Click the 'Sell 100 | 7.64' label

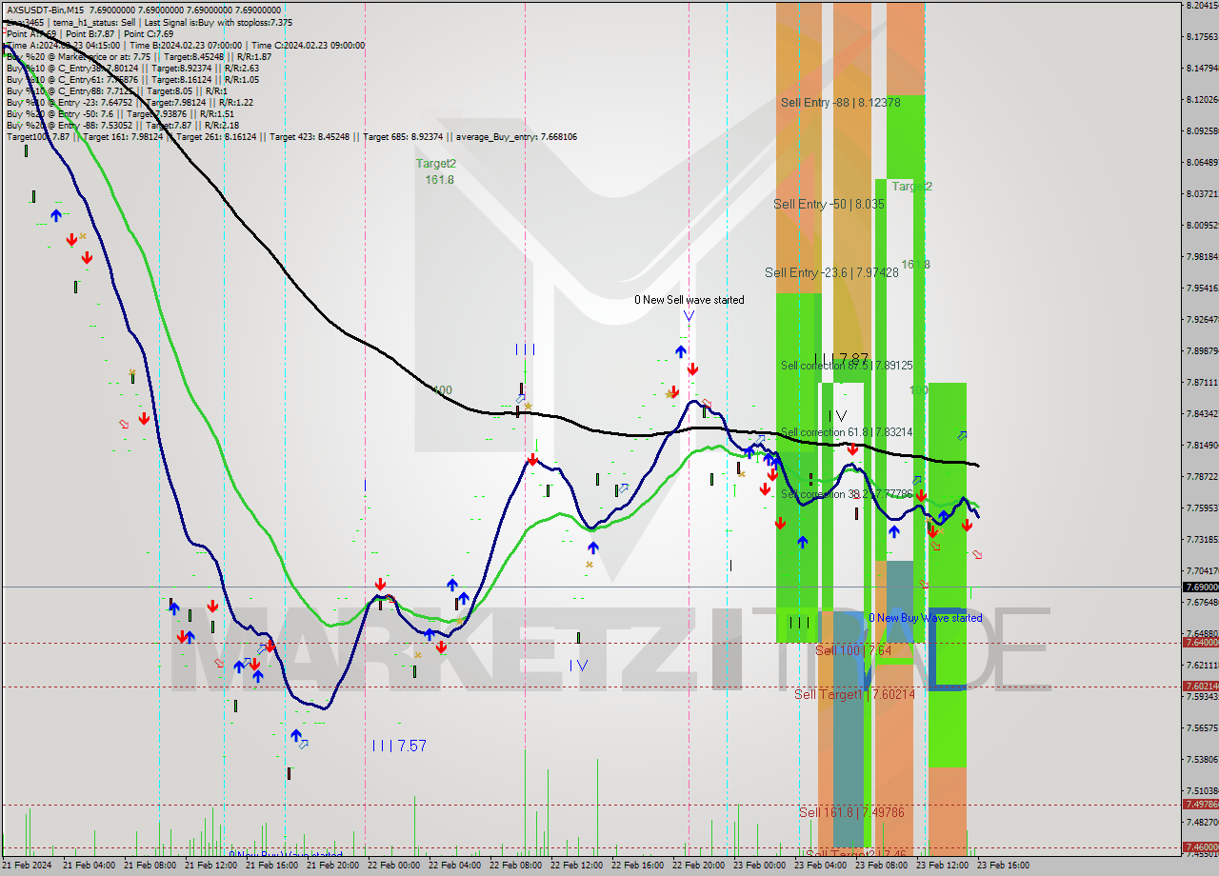point(853,650)
